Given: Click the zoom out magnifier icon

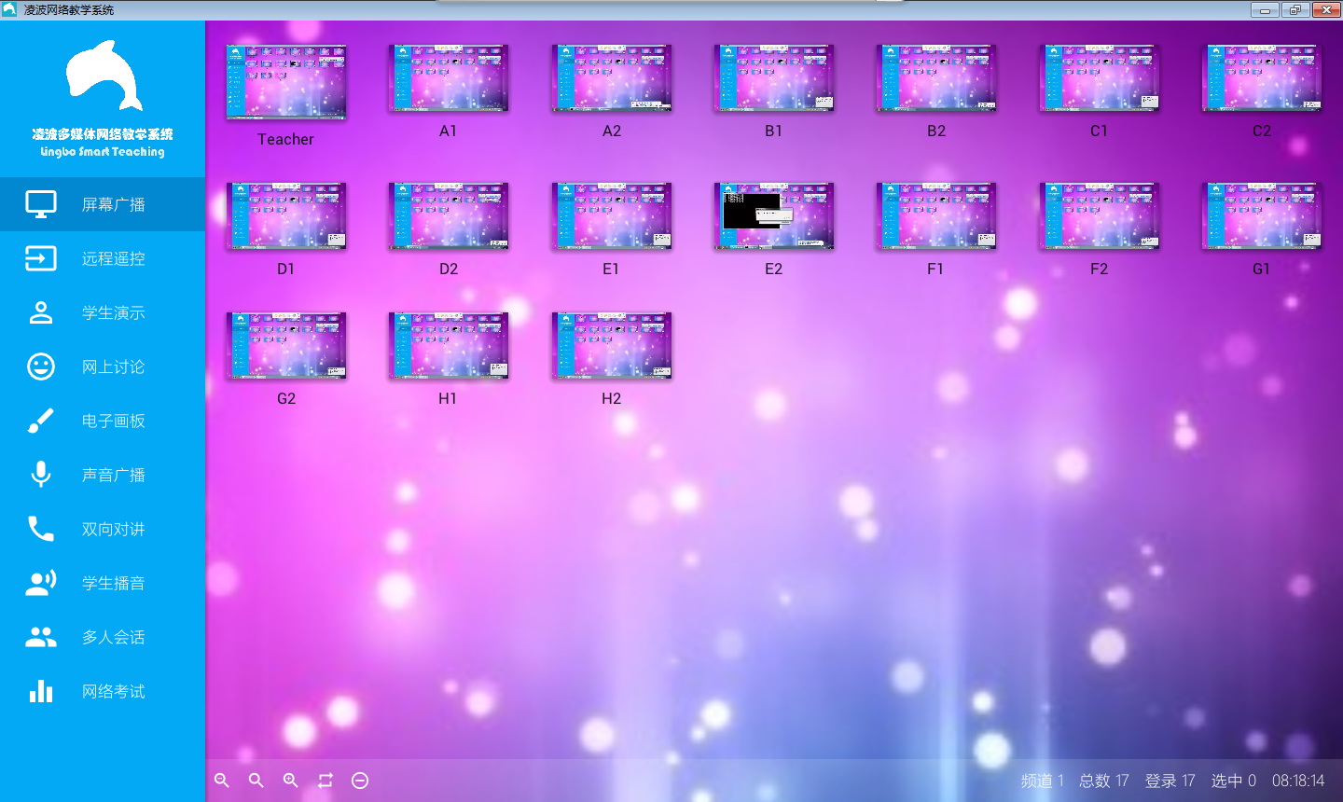Looking at the screenshot, I should pyautogui.click(x=222, y=781).
